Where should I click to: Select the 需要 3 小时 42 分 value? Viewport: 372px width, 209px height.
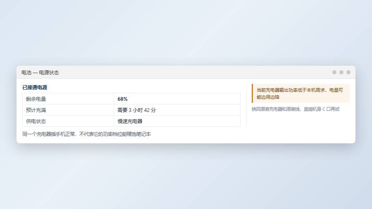[x=137, y=110]
